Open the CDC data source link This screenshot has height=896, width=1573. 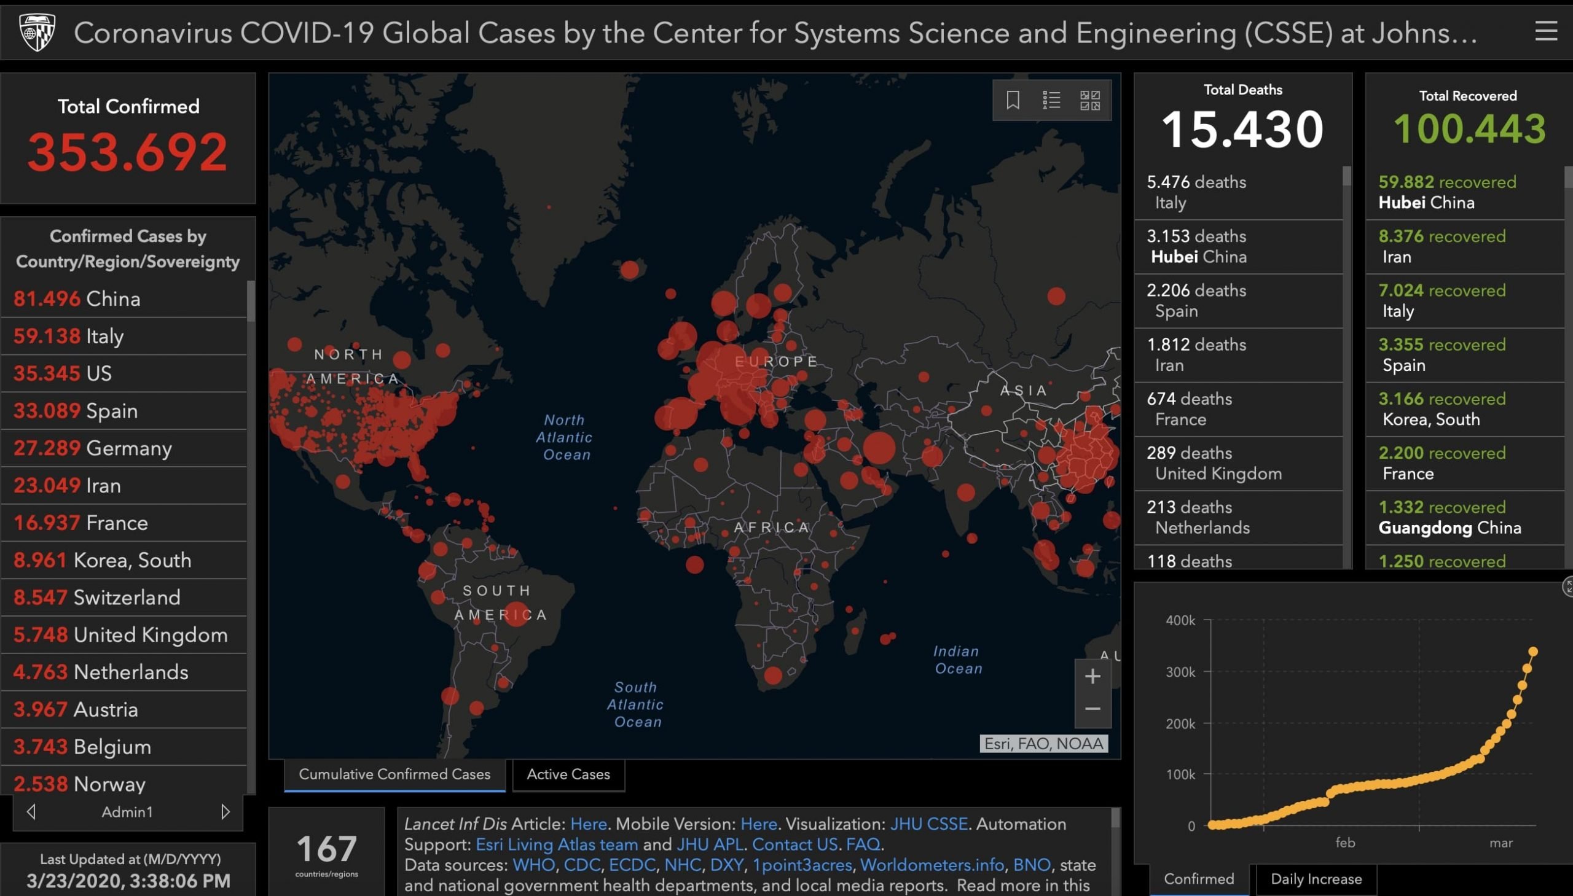582,865
